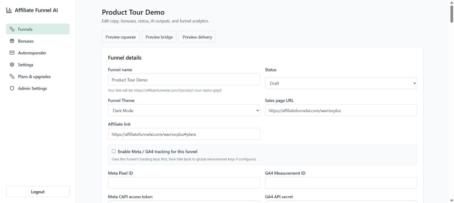Click the Affiliate Funnel AI chart logo icon

click(9, 10)
